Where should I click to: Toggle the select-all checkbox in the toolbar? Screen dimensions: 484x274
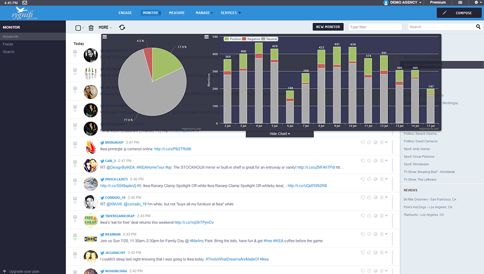pyautogui.click(x=78, y=28)
